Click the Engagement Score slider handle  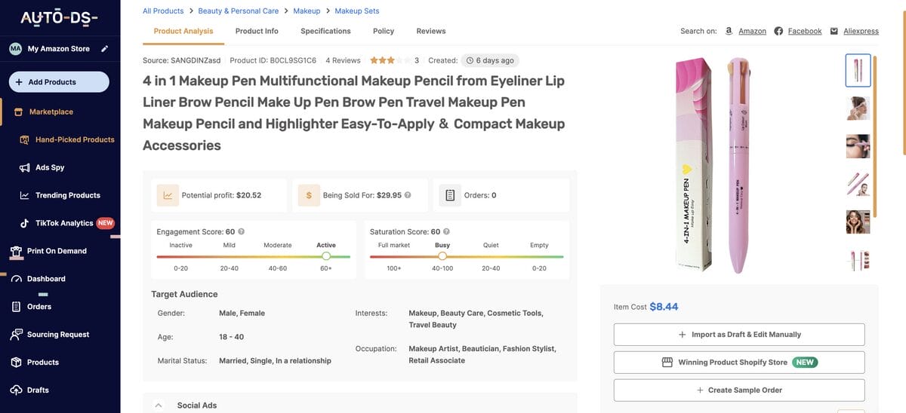click(x=326, y=256)
